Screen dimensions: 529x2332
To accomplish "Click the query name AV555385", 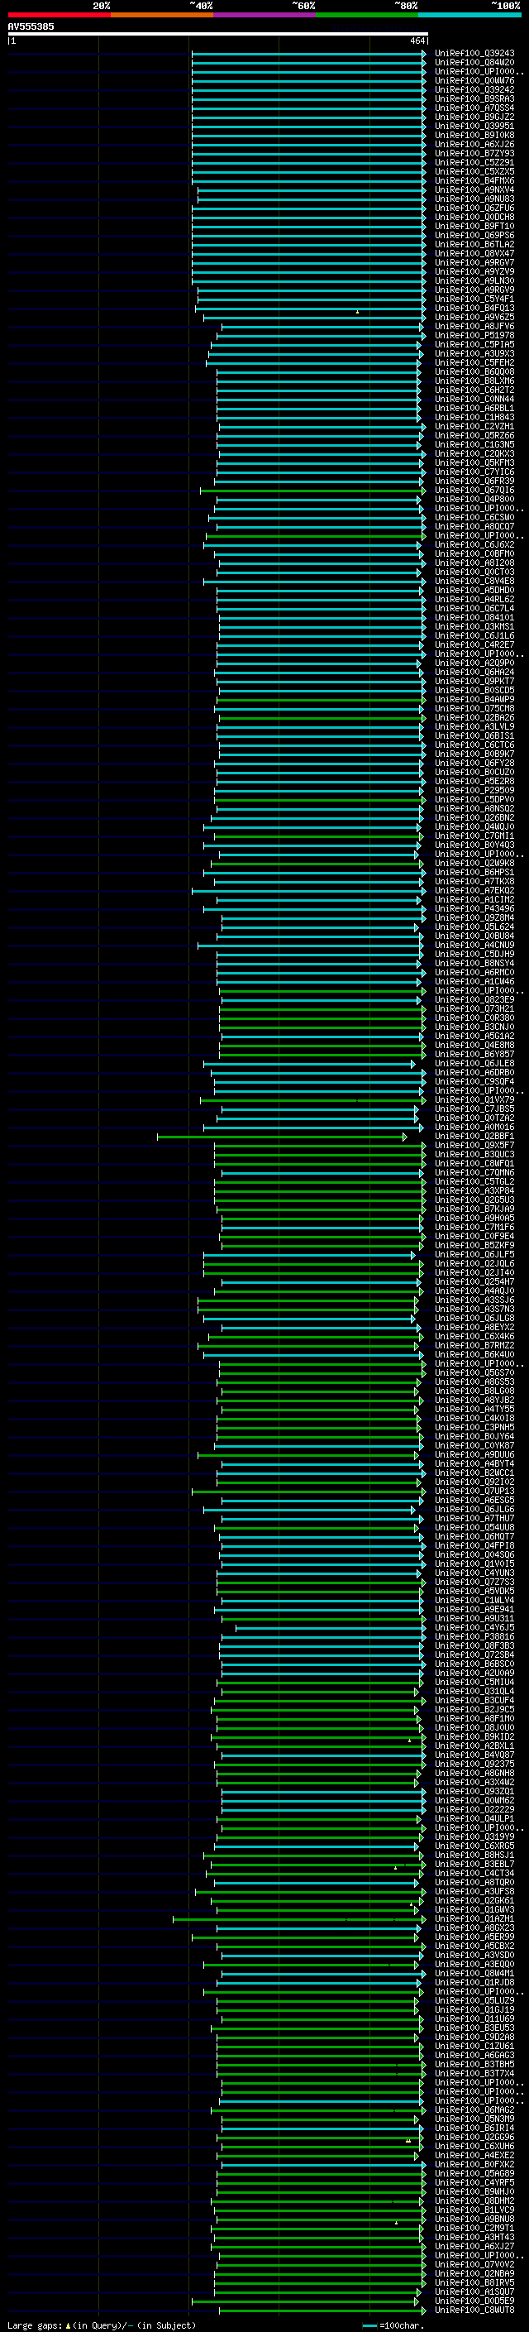I will [31, 26].
